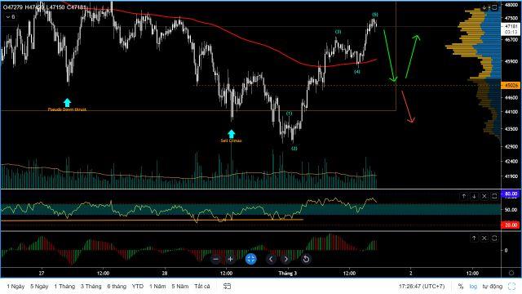Click the 44100 price axis value
The height and width of the screenshot is (294, 522).
click(511, 112)
